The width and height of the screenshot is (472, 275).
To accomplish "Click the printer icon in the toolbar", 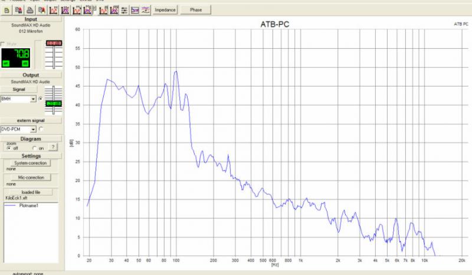I will [29, 10].
